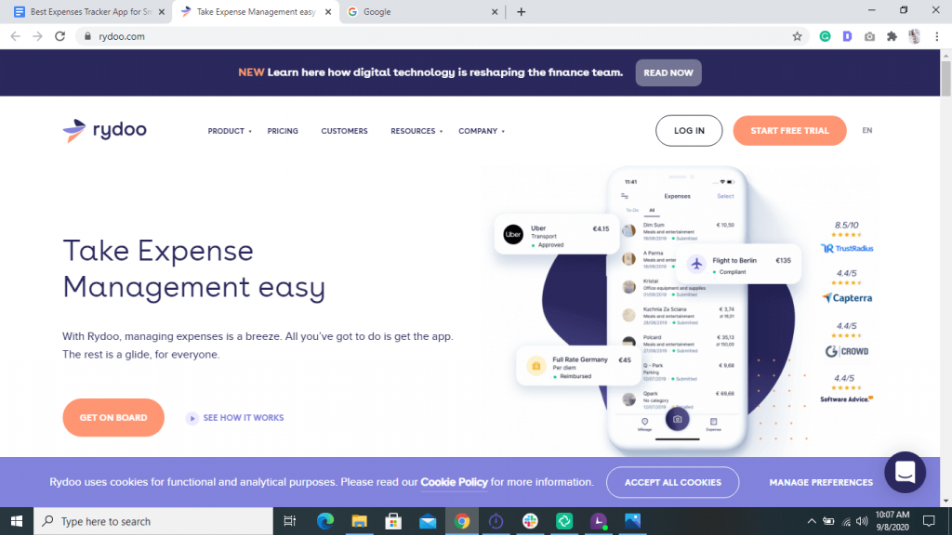
Task: Expand the Resources dropdown menu
Action: click(x=416, y=131)
